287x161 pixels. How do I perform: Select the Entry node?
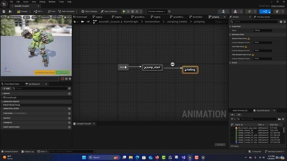pos(123,67)
